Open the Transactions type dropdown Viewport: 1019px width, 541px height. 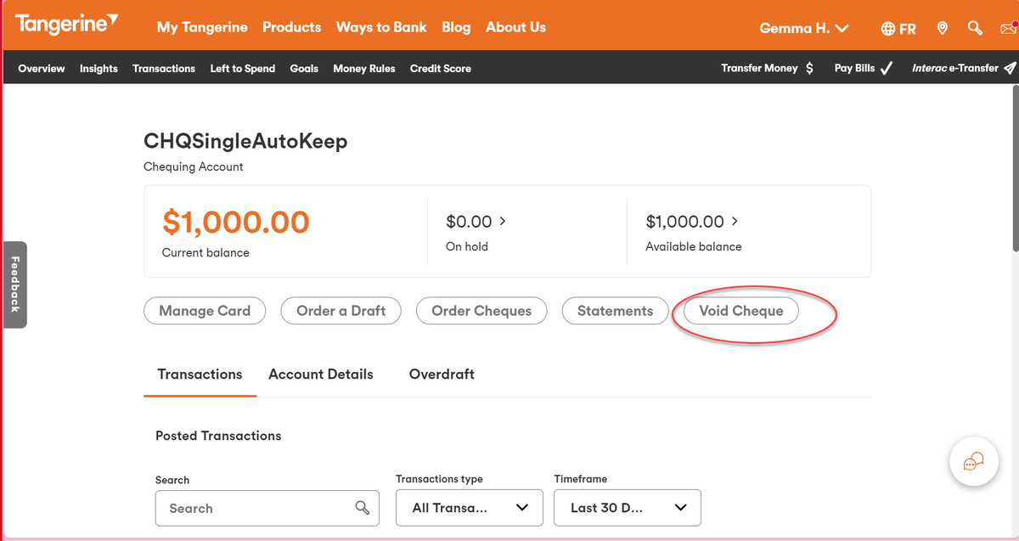tap(470, 508)
